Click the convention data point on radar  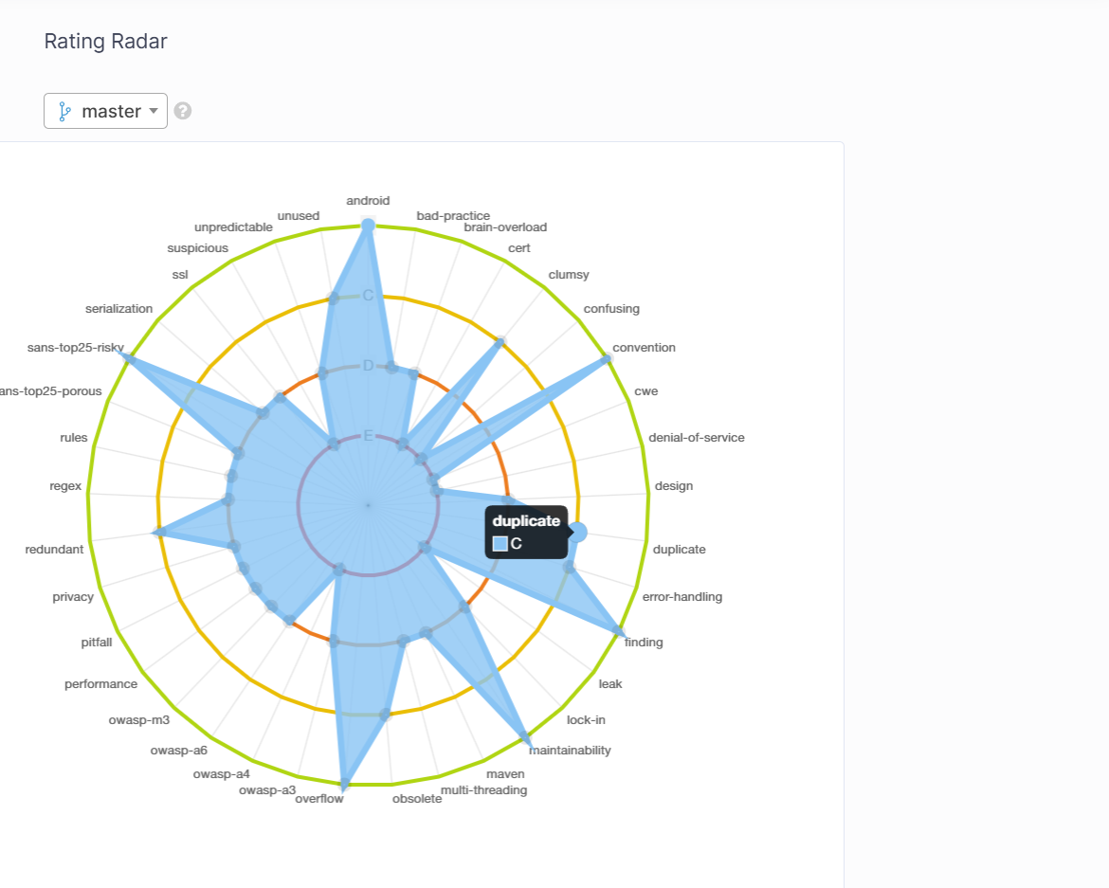tap(607, 359)
